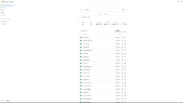The width and height of the screenshot is (183, 103).
Task: Click inside the domain search input
Action: 102,9
